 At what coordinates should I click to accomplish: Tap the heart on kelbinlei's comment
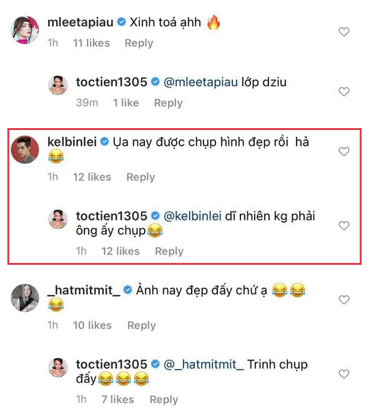(x=344, y=152)
